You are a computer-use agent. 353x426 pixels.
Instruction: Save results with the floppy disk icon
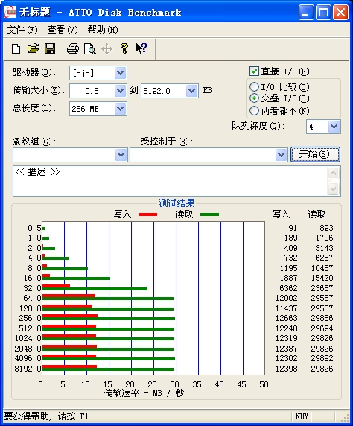pos(50,48)
